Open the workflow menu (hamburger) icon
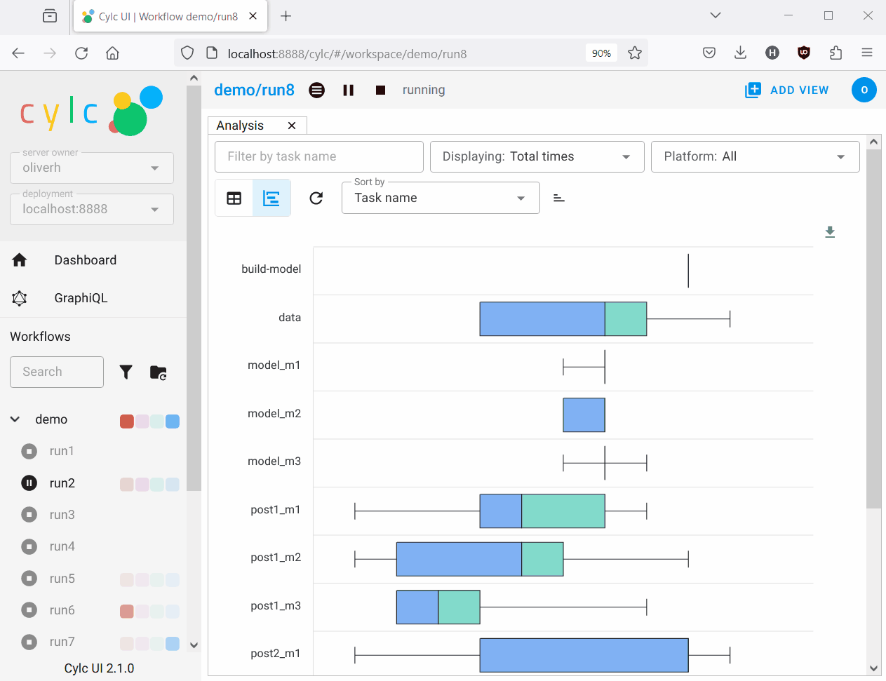 coord(317,90)
